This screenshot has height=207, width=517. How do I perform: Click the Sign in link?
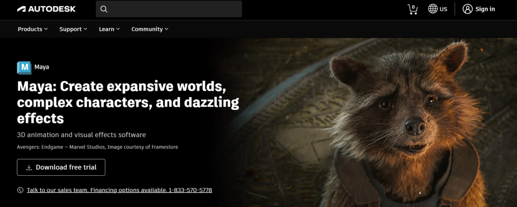(x=485, y=9)
